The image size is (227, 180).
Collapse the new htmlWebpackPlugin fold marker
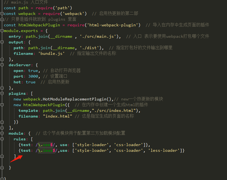coord(2,105)
